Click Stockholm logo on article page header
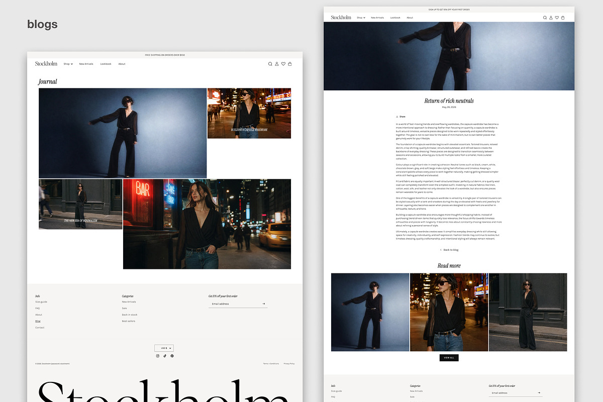The height and width of the screenshot is (402, 603). point(341,18)
